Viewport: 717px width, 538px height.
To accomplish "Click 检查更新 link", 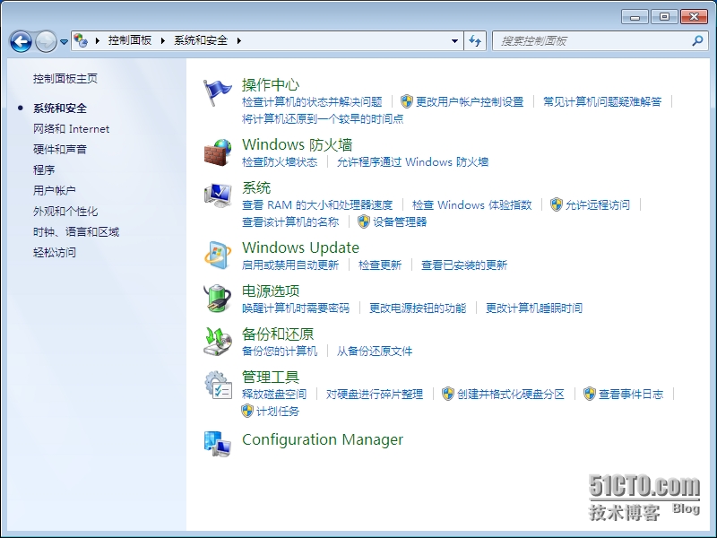I will (x=380, y=265).
